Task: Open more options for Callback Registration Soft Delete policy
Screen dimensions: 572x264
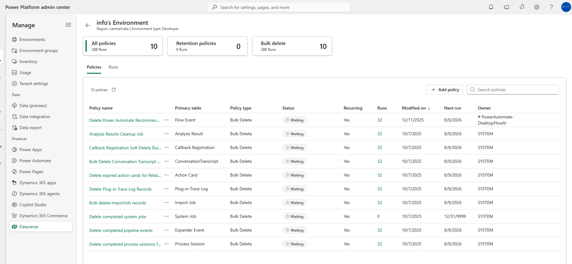Action: (x=166, y=147)
